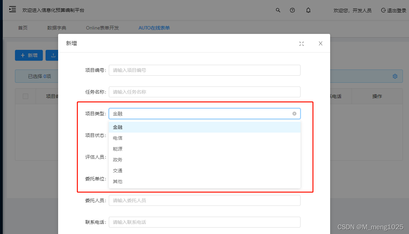Image resolution: width=409 pixels, height=234 pixels.
Task: Click the 任务名称 input field
Action: [x=205, y=92]
